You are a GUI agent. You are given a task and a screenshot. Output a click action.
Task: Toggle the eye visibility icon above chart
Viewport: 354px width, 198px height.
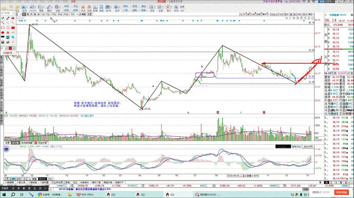pos(294,18)
